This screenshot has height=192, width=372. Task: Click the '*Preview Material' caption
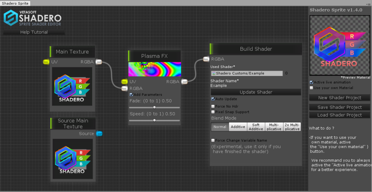pos(355,78)
